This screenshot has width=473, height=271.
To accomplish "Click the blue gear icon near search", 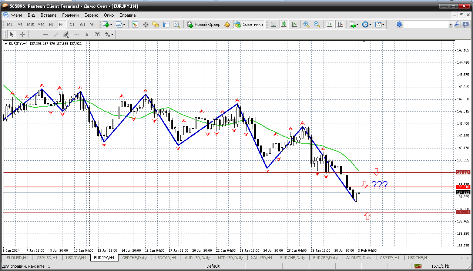I will (x=399, y=24).
